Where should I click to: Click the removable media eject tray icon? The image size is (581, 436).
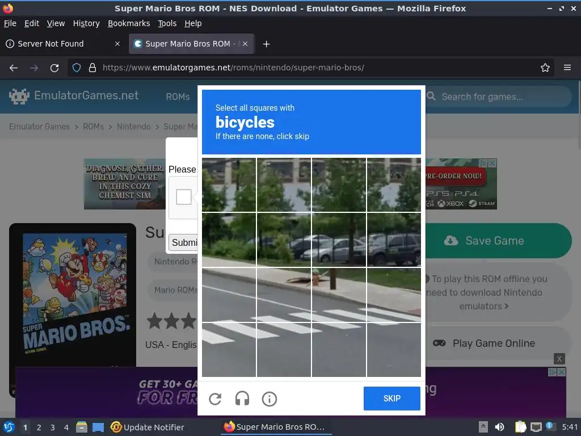(x=483, y=427)
